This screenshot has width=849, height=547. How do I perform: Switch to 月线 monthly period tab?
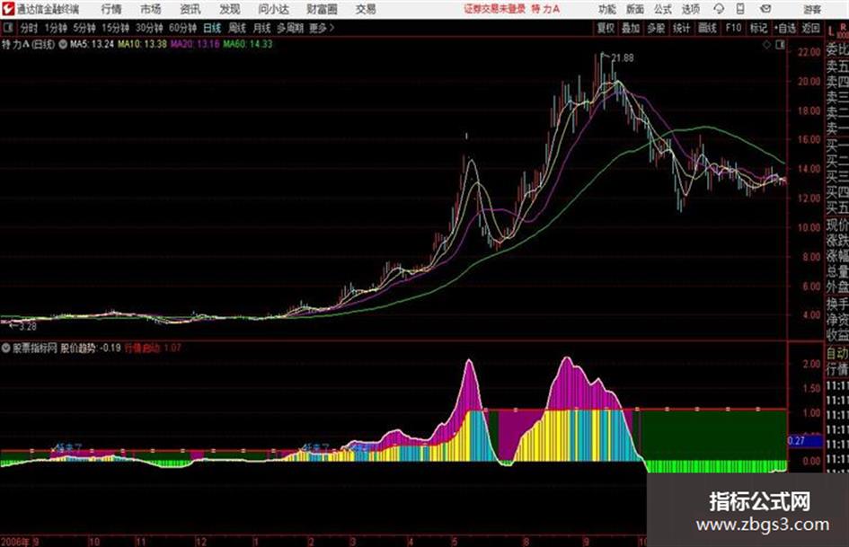tap(261, 28)
